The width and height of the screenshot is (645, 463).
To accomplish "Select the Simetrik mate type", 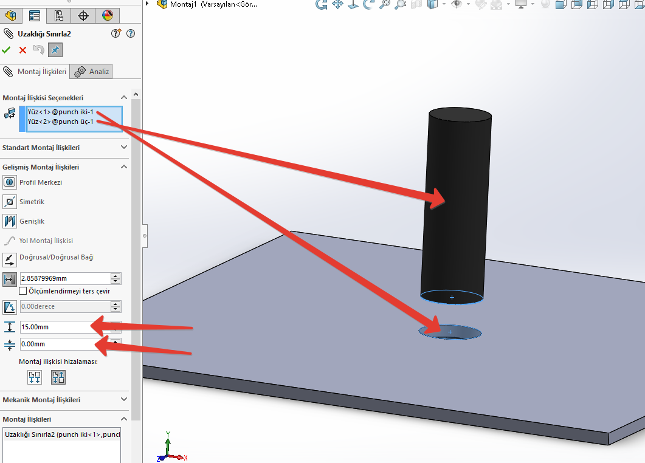I will tap(10, 201).
